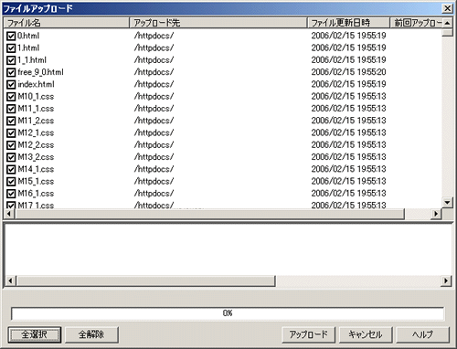Select the M12_2.css file name
The height and width of the screenshot is (349, 457).
coord(36,145)
